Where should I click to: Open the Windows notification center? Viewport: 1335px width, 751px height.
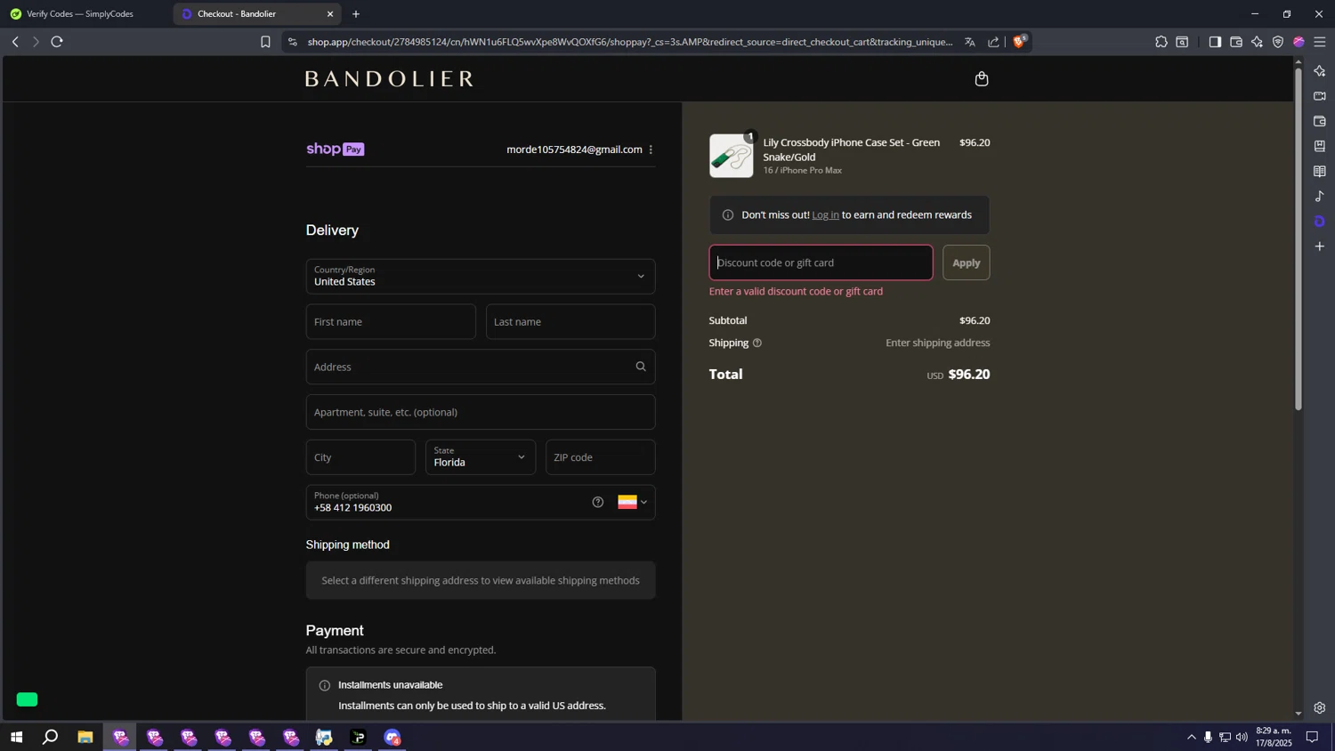1312,737
